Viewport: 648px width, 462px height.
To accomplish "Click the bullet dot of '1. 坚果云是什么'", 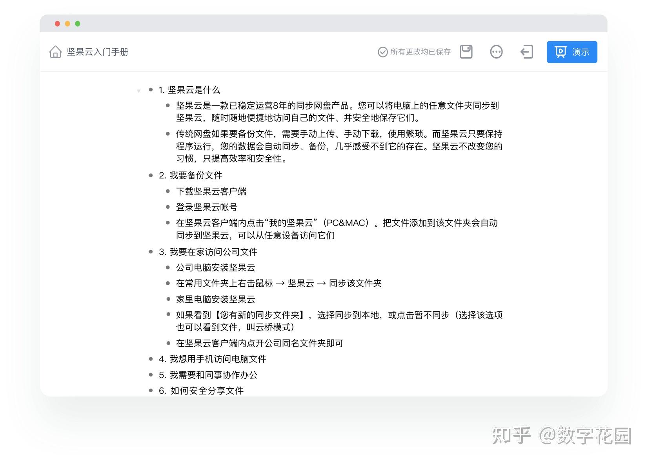I will (x=150, y=89).
